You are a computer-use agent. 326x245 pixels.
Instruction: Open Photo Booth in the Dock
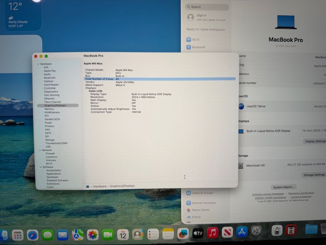tap(291, 230)
